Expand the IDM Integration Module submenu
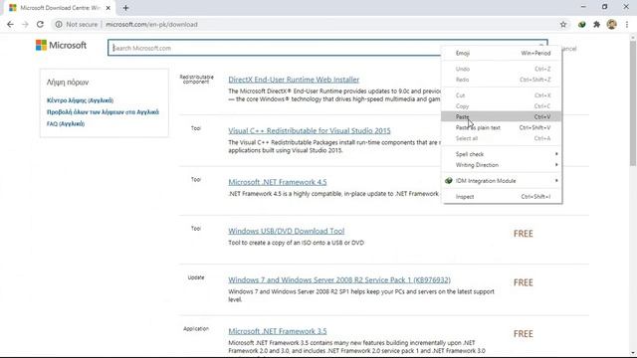The image size is (637, 358). tap(502, 181)
